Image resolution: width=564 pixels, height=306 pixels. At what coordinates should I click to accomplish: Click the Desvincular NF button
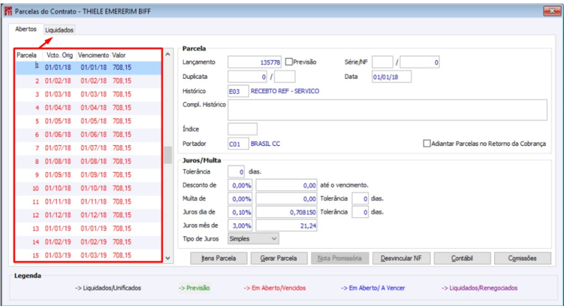coord(401,258)
